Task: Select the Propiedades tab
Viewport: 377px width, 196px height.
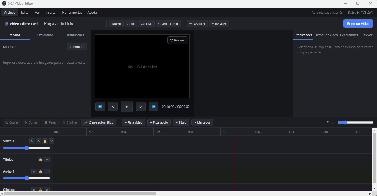Action: tap(303, 35)
